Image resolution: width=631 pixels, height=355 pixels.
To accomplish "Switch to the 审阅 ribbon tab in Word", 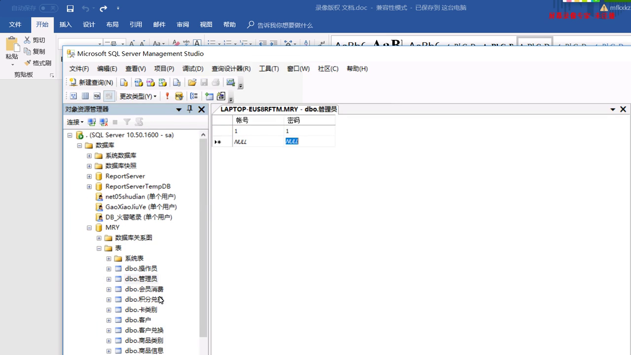I will coord(183,25).
